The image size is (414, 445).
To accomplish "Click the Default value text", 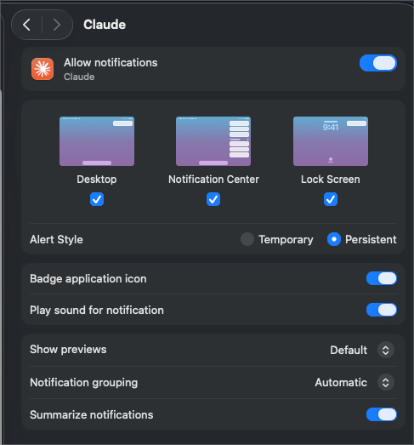I will (x=349, y=350).
